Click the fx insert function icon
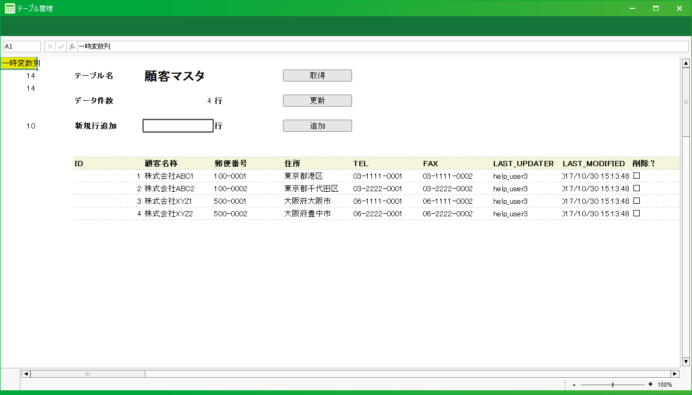 tap(72, 47)
